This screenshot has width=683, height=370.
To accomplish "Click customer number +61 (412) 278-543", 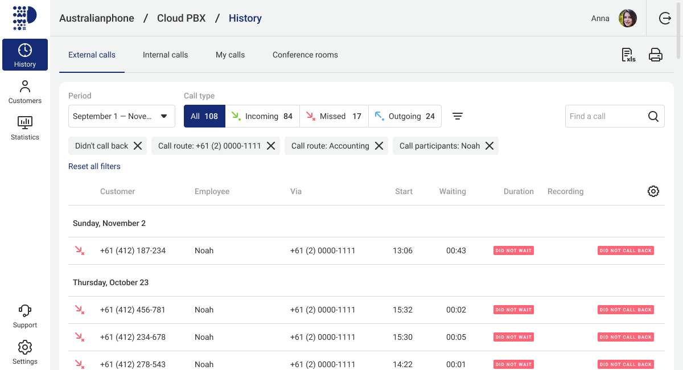I will (133, 364).
